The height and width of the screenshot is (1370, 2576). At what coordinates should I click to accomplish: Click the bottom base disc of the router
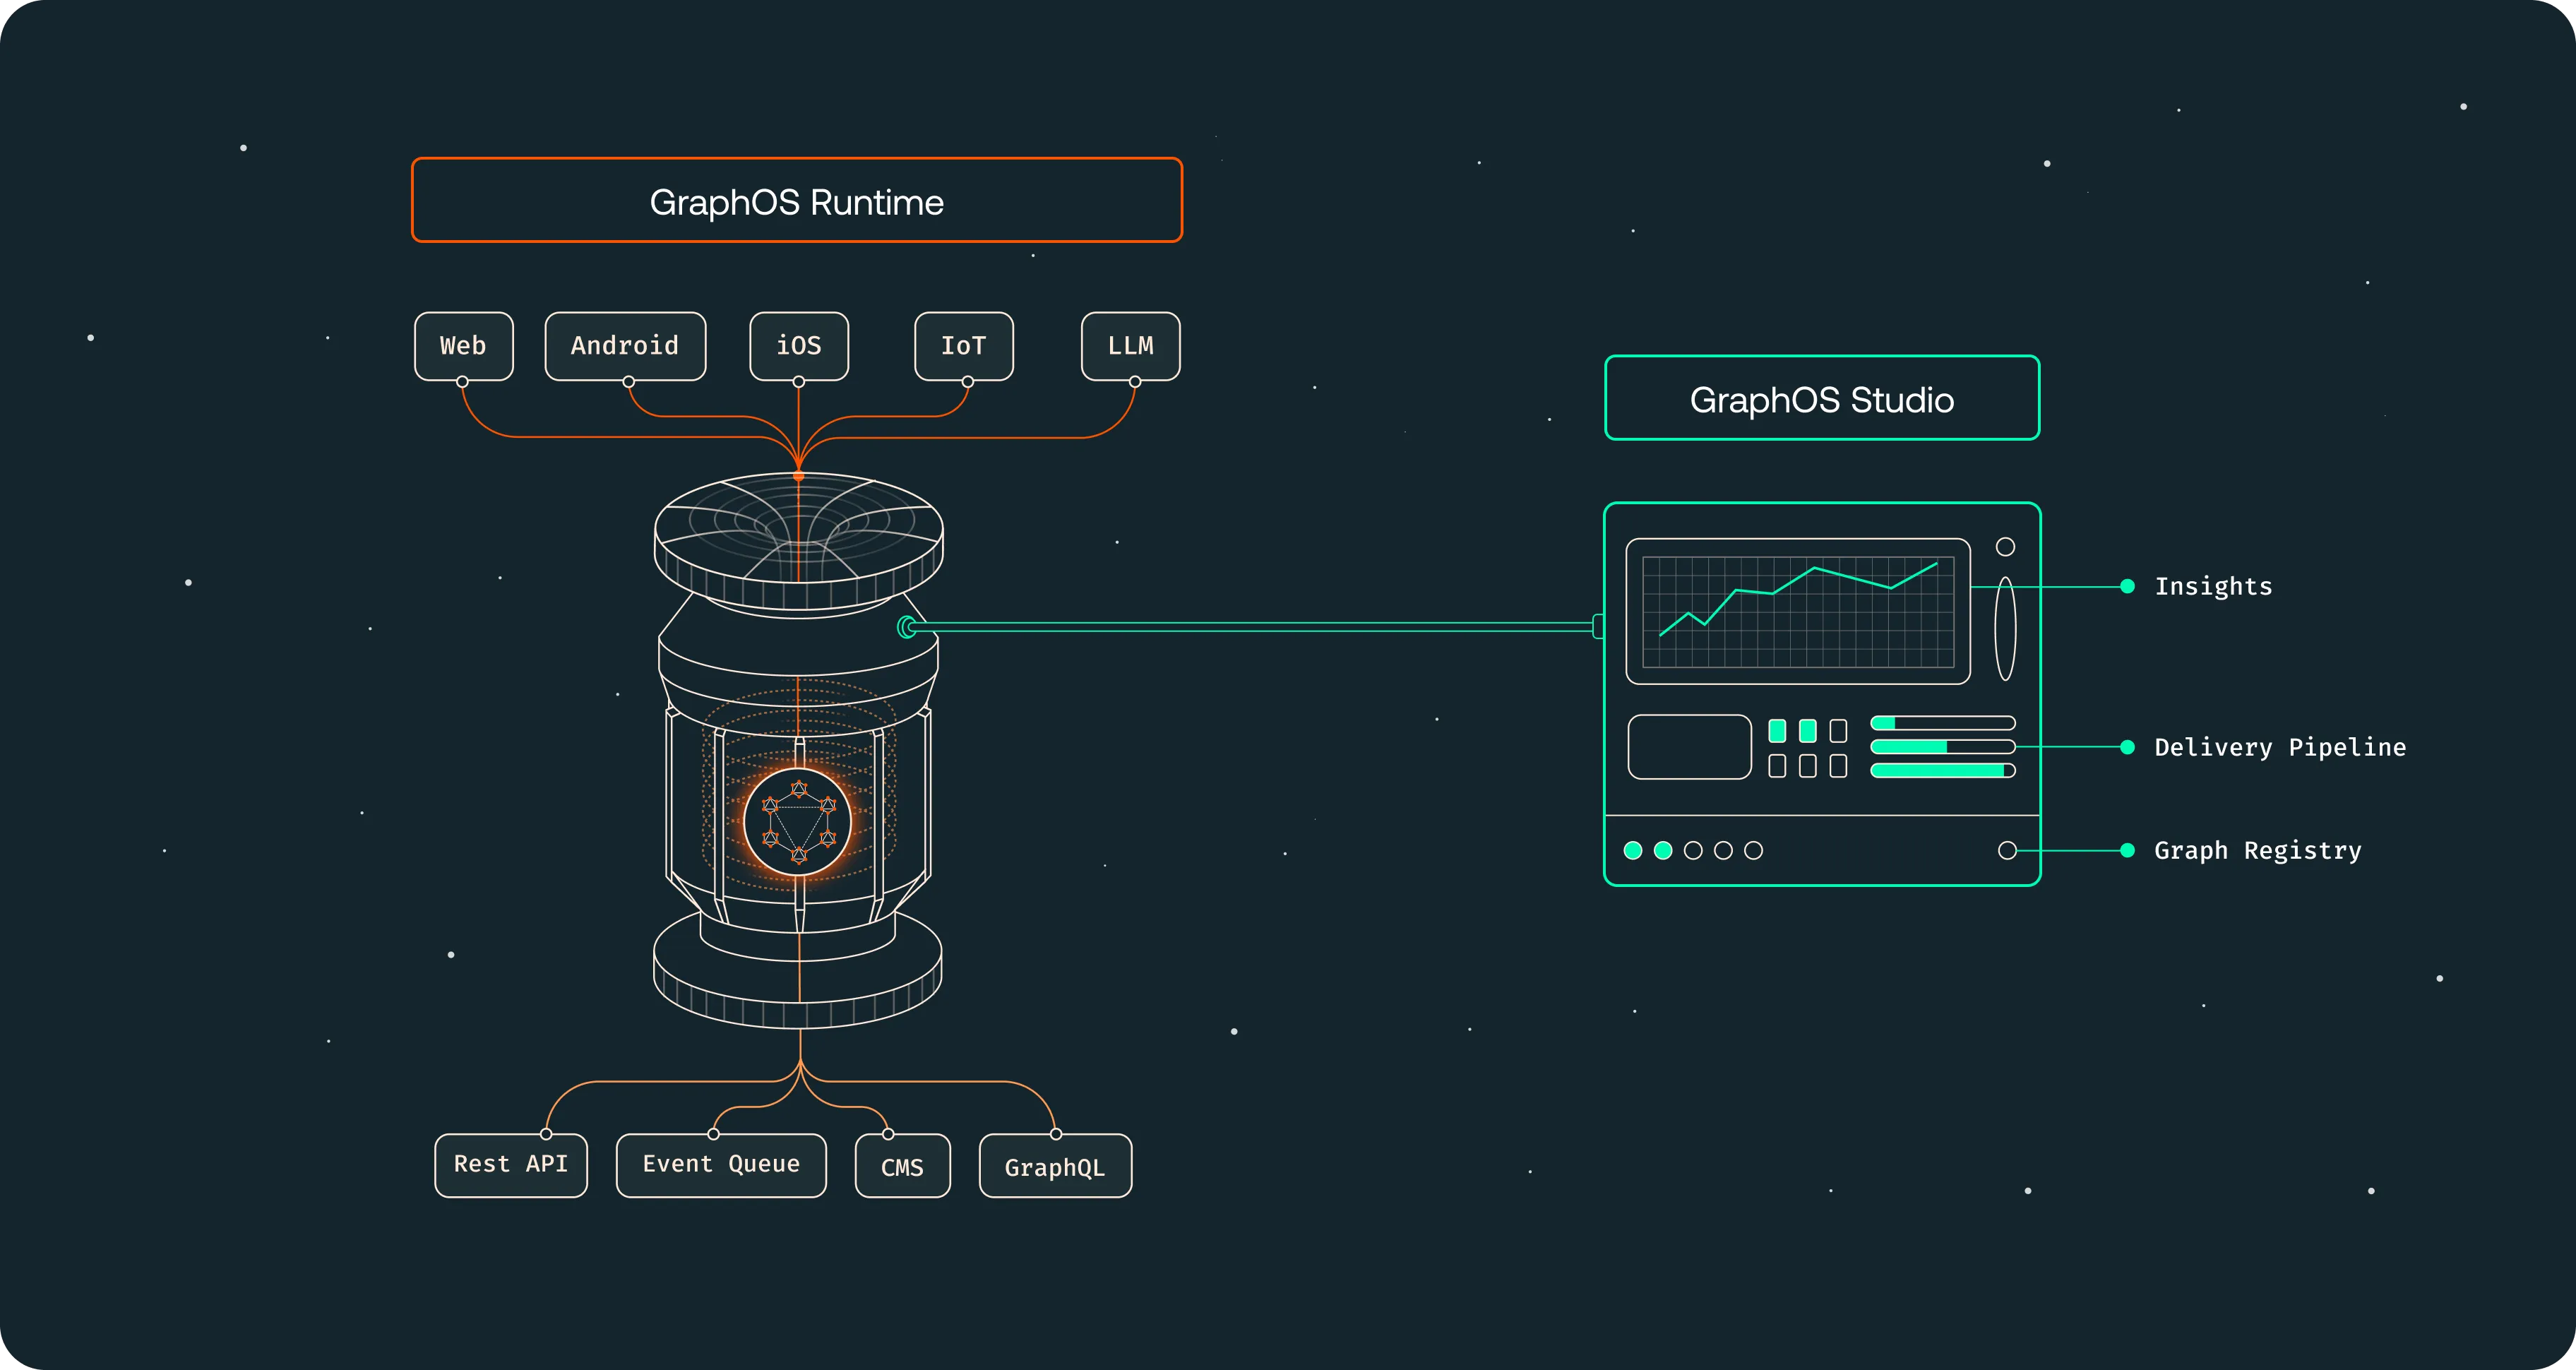pyautogui.click(x=798, y=972)
